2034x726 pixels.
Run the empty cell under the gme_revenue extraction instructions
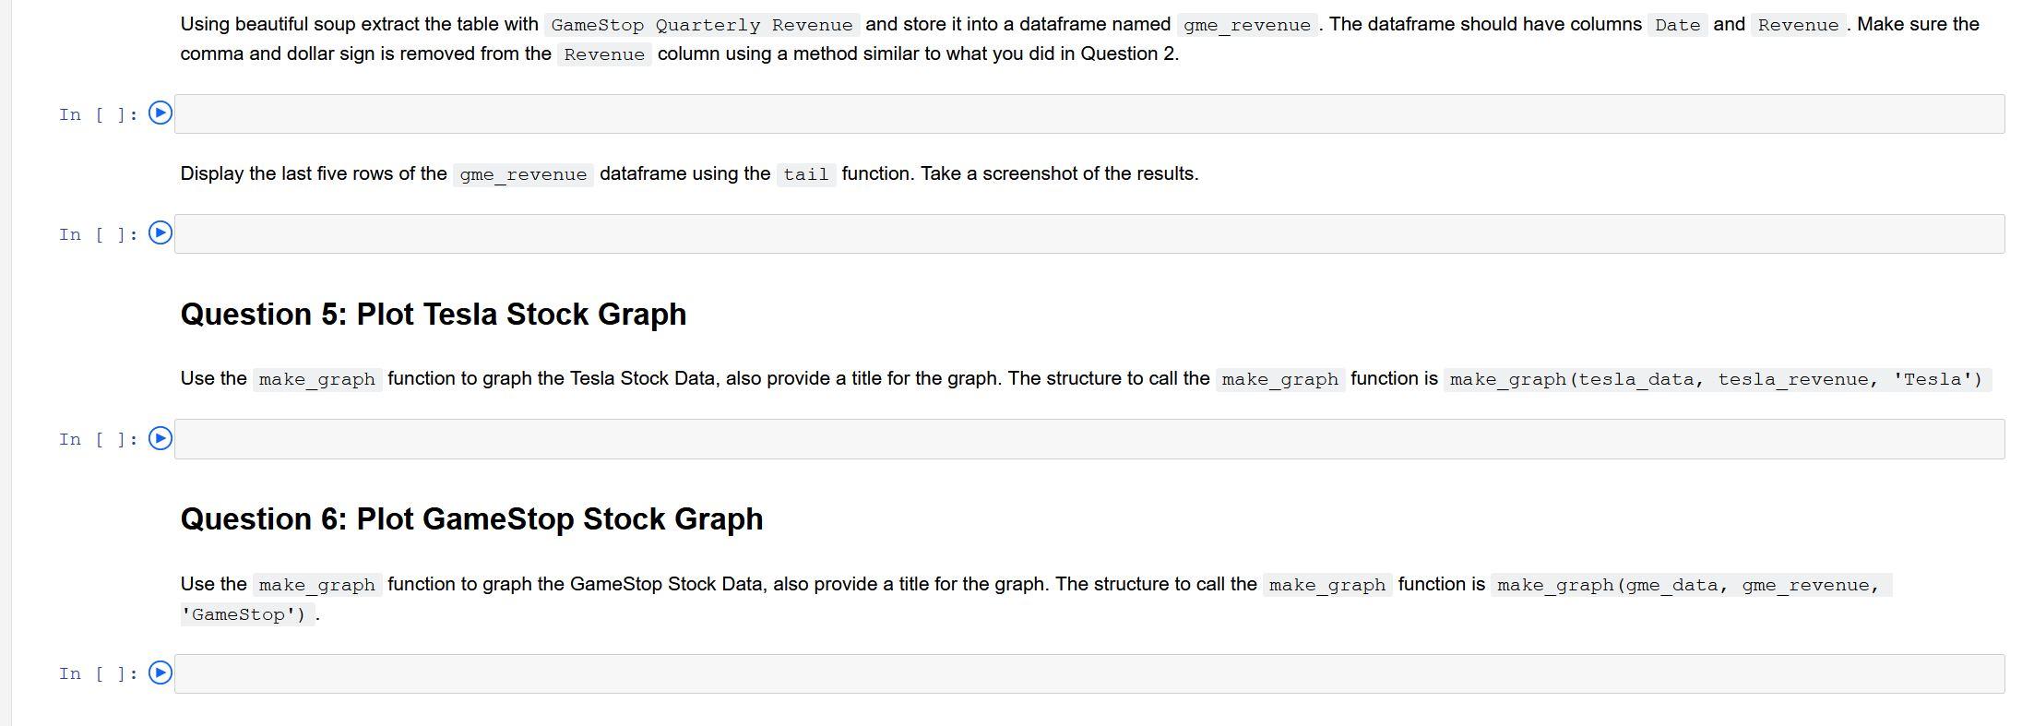click(161, 113)
